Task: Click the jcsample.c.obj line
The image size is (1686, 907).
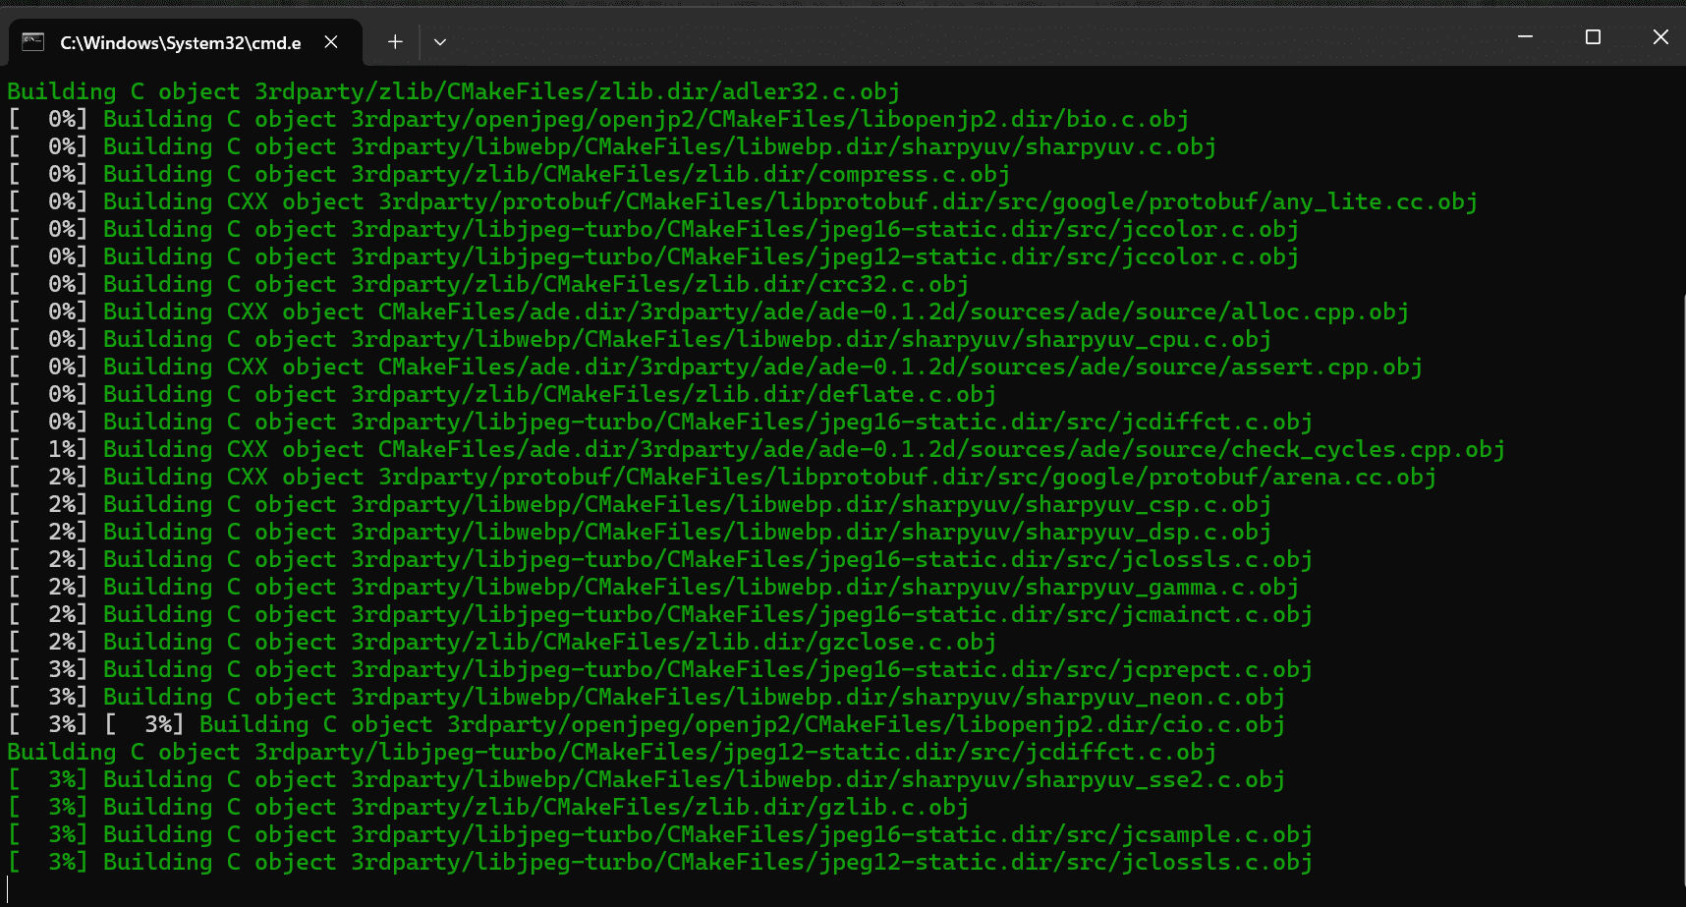Action: (660, 834)
